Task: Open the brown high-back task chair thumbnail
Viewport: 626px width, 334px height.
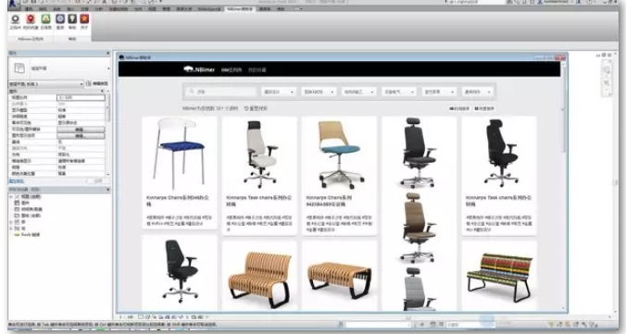Action: click(x=419, y=228)
